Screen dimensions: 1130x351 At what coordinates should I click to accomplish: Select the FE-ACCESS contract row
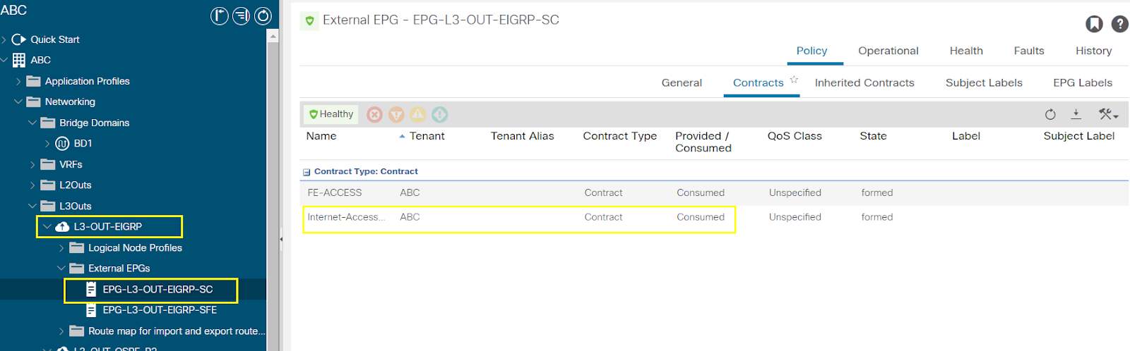(x=714, y=192)
